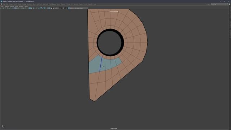Open the Edit menu

(x=7, y=4)
